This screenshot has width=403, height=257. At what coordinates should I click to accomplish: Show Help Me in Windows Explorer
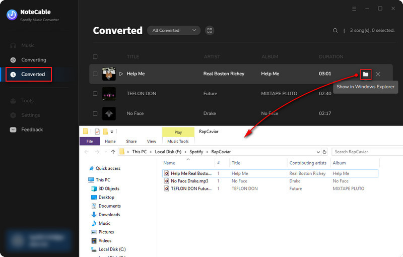pyautogui.click(x=366, y=74)
